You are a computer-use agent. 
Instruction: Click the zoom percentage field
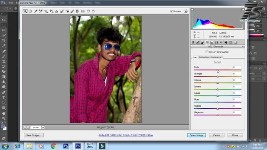point(36,127)
